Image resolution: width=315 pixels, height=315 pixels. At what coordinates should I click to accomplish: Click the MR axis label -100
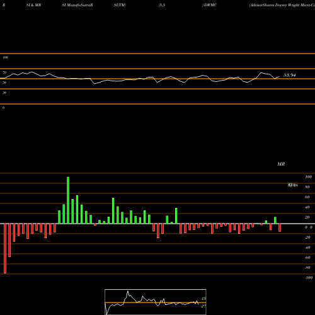click(309, 278)
